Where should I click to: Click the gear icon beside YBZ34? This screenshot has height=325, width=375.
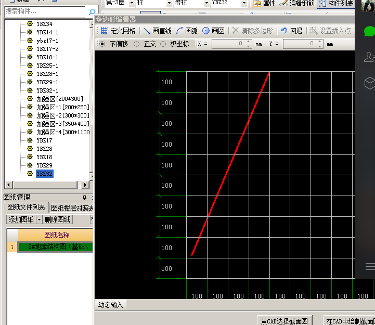pos(30,23)
